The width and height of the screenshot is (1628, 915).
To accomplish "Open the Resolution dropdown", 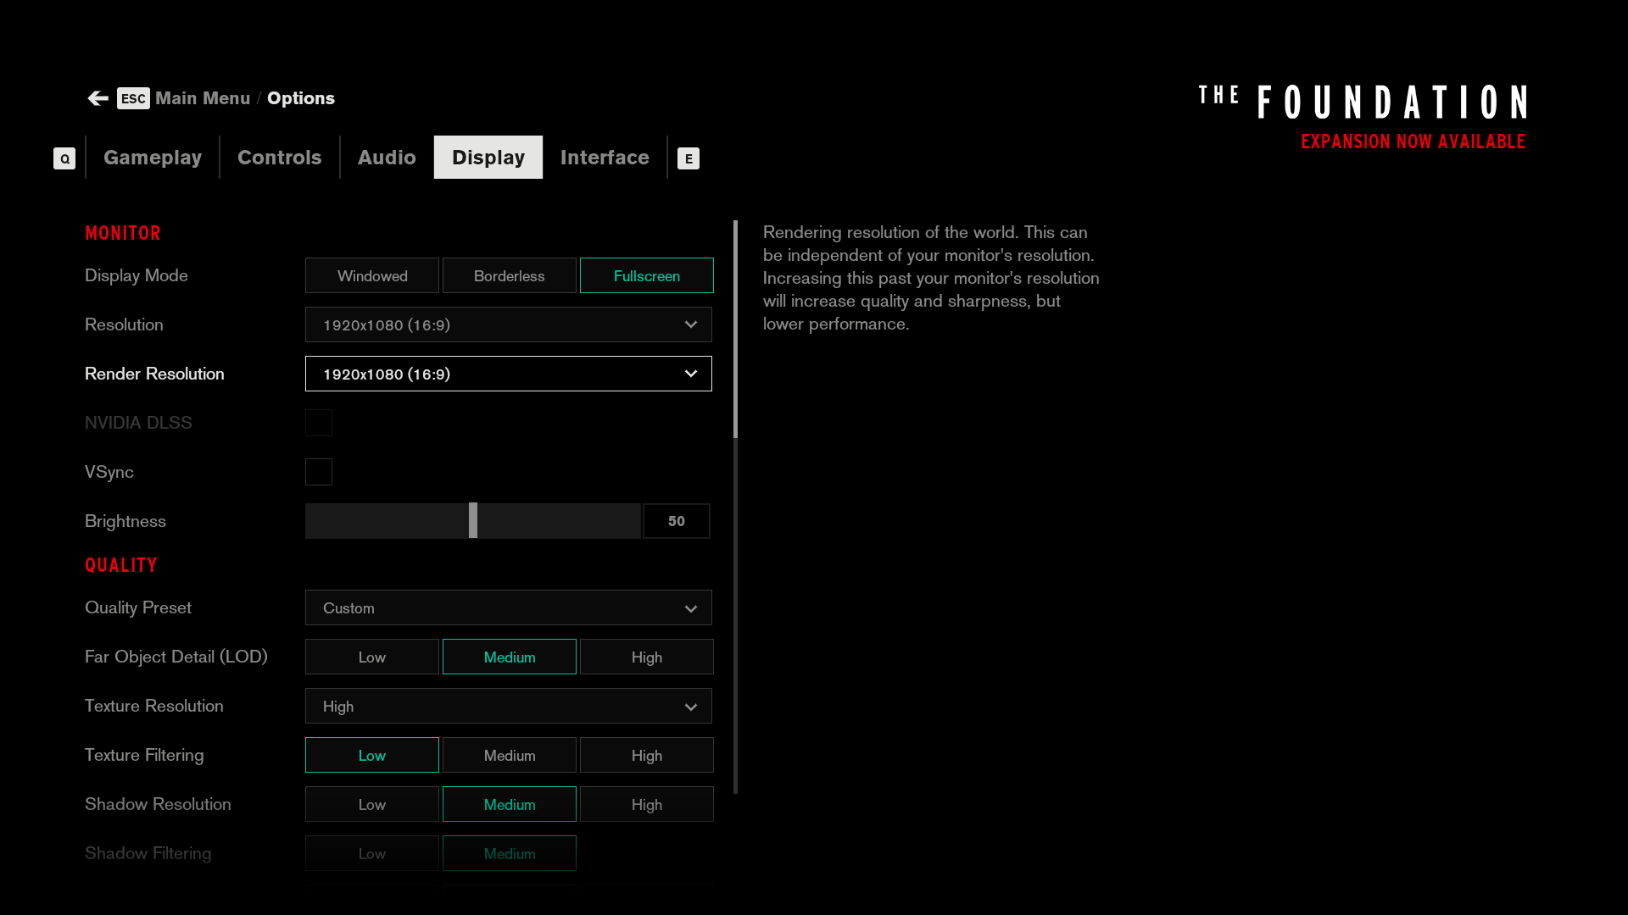I will point(509,325).
